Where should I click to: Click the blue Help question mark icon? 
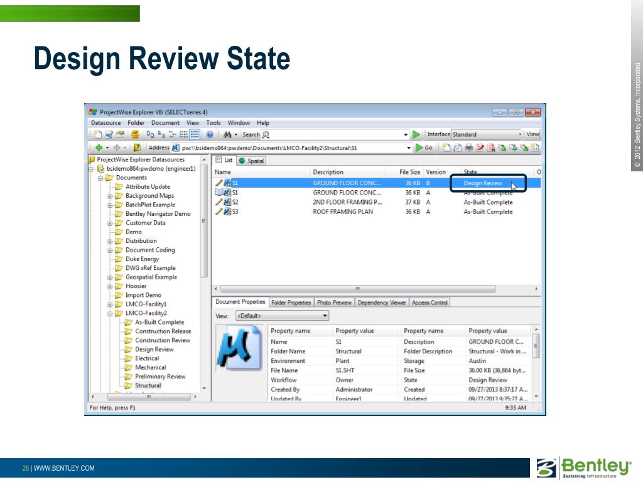coord(210,134)
